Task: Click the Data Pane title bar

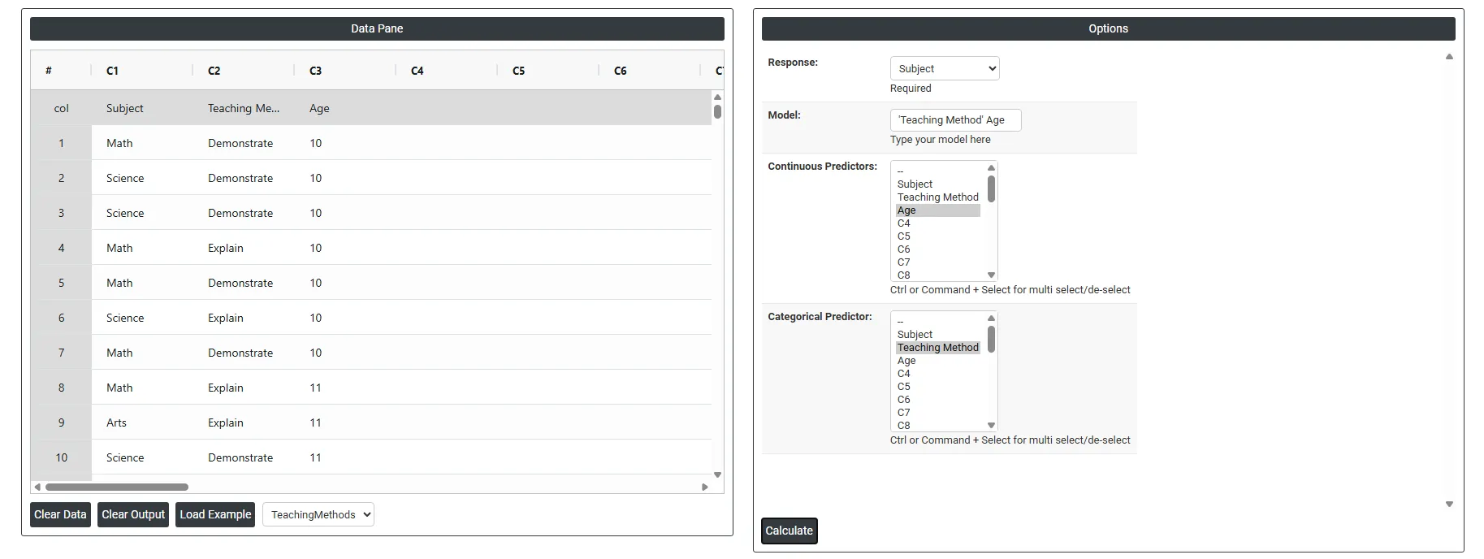Action: (377, 28)
